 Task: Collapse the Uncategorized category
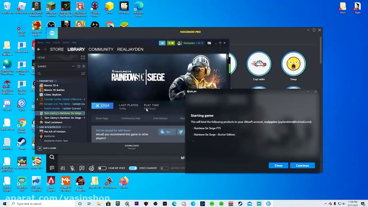pos(38,127)
